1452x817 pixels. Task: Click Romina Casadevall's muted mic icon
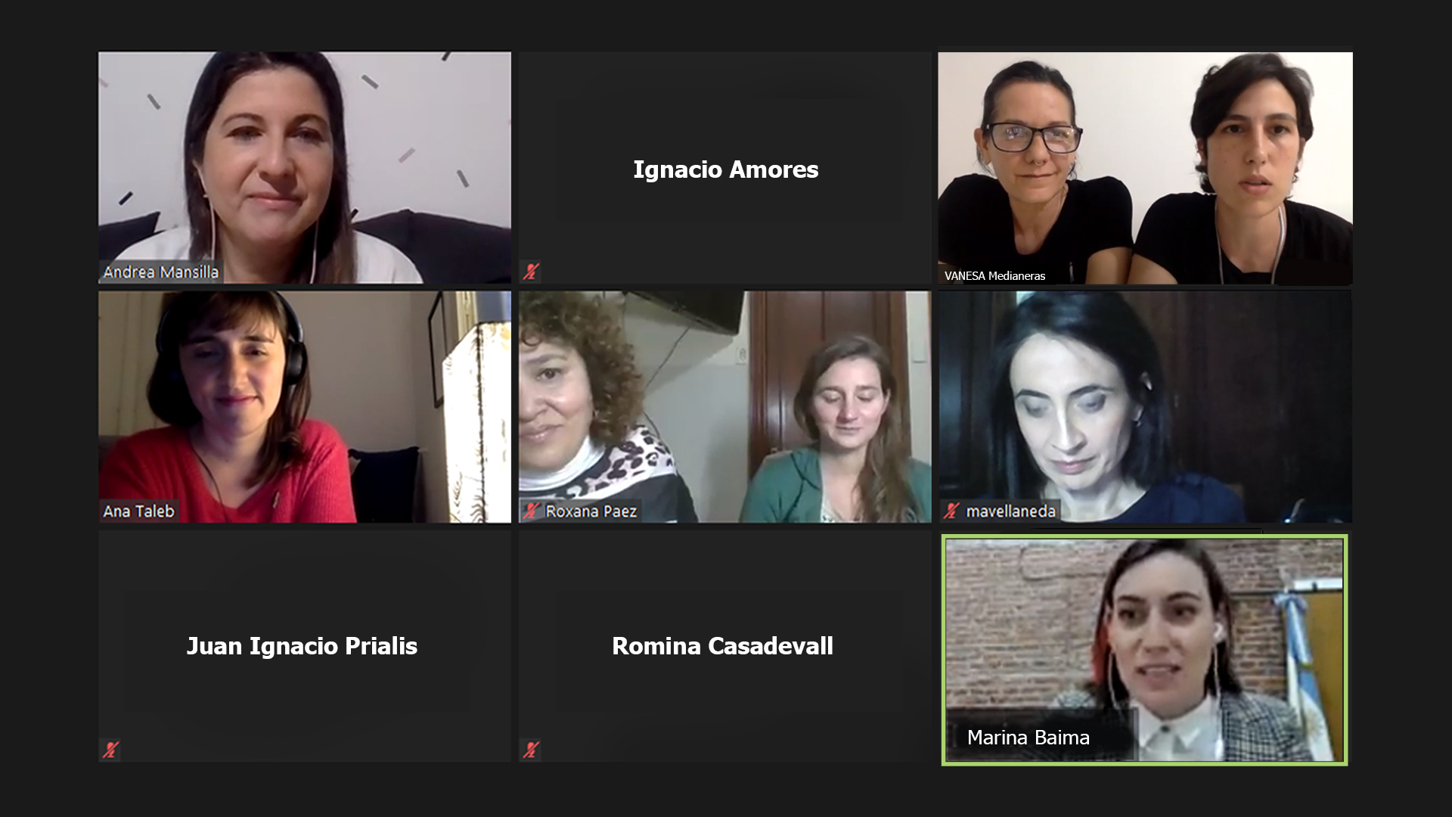pos(530,750)
